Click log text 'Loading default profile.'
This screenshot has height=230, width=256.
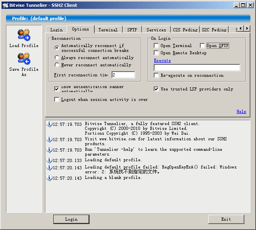click(x=113, y=160)
